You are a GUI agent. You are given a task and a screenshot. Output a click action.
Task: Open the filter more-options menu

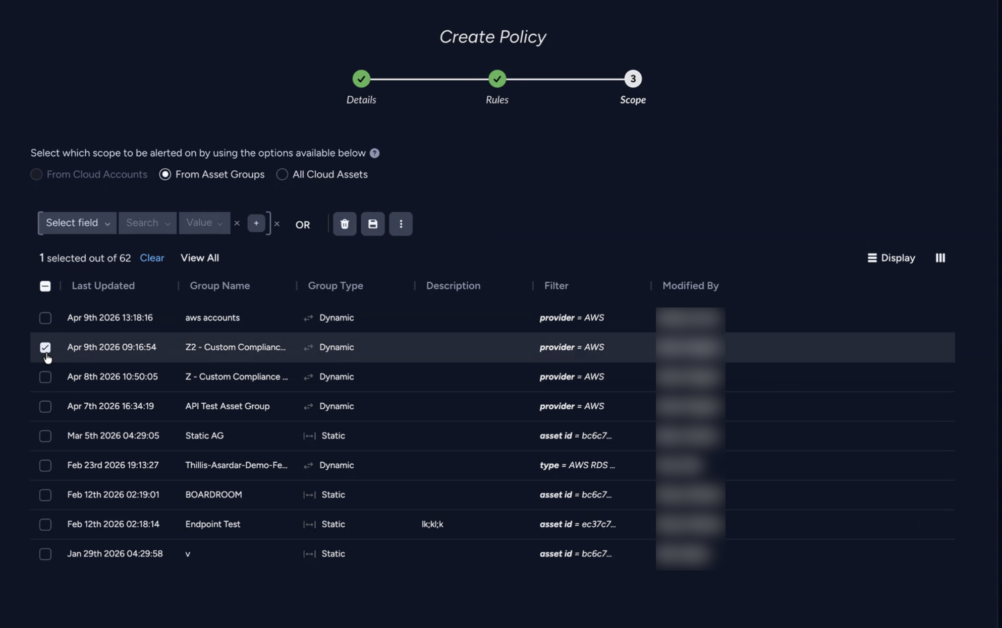point(401,224)
